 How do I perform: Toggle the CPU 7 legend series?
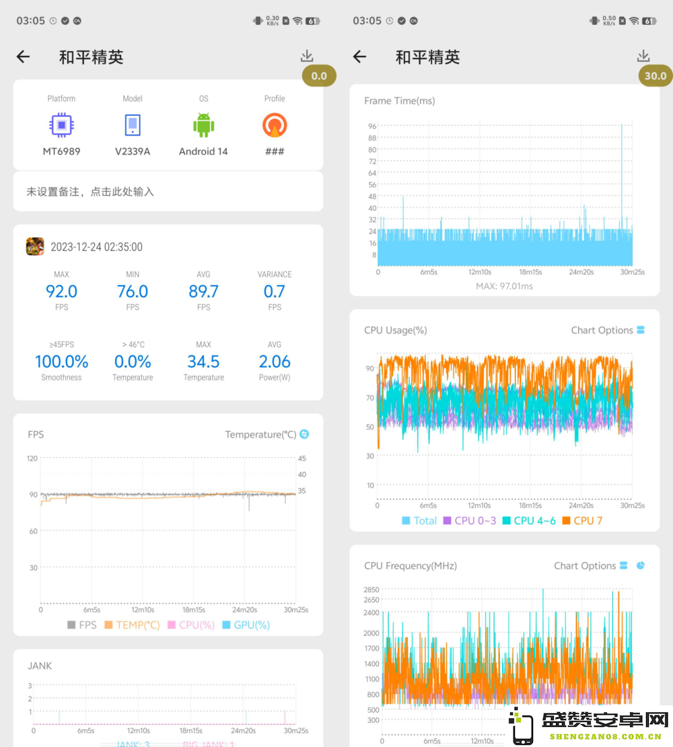point(582,520)
